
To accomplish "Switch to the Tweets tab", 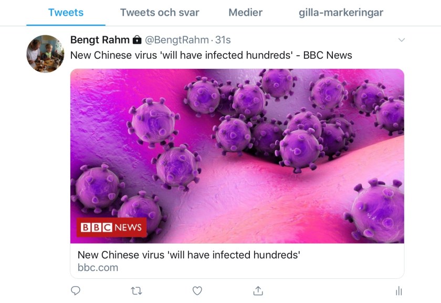I will tap(66, 13).
